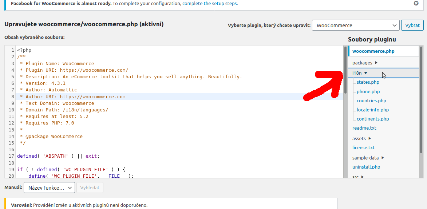
Task: Expand the packages folder
Action: pos(365,63)
